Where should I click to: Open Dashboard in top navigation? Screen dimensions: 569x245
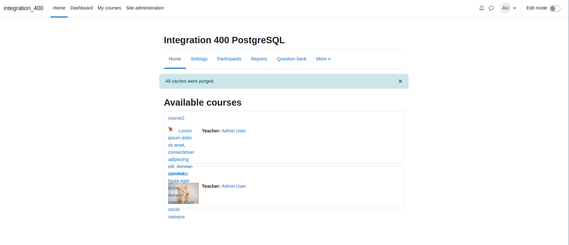[x=81, y=8]
